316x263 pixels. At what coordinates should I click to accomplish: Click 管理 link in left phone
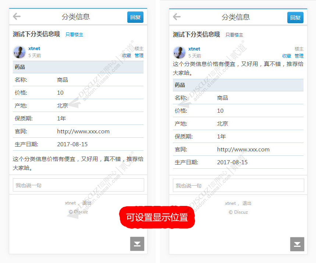(139, 56)
